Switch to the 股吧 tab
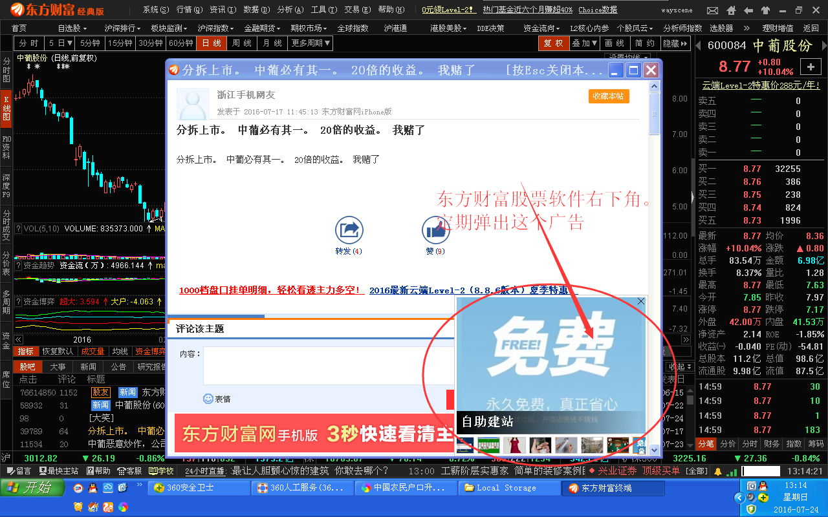This screenshot has width=828, height=517. tap(28, 366)
